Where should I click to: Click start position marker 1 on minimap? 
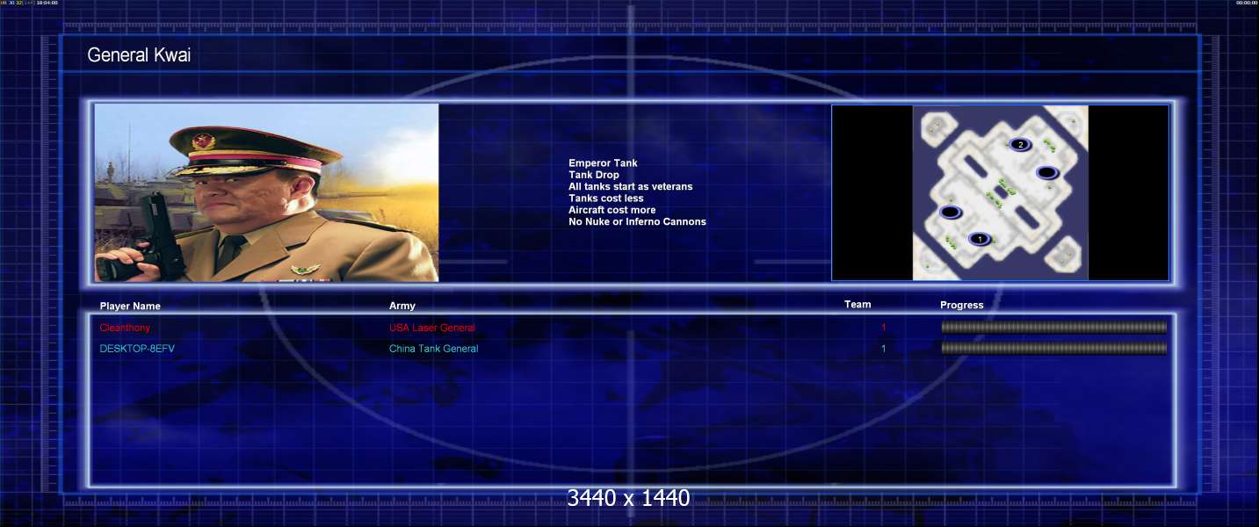[980, 239]
